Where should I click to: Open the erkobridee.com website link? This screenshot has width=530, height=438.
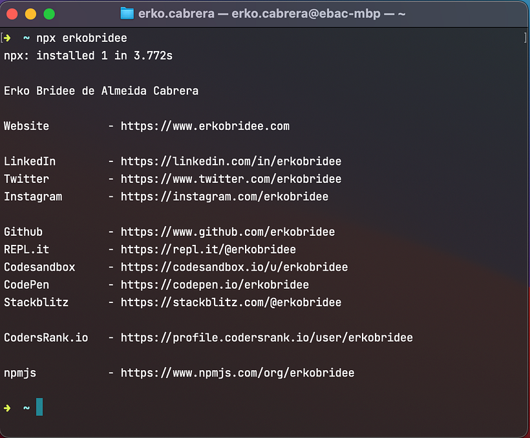(204, 126)
